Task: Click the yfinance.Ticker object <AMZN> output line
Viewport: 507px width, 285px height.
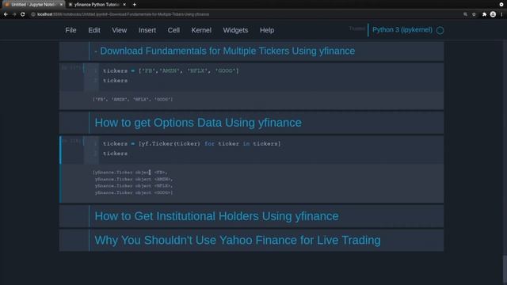Action: 134,180
